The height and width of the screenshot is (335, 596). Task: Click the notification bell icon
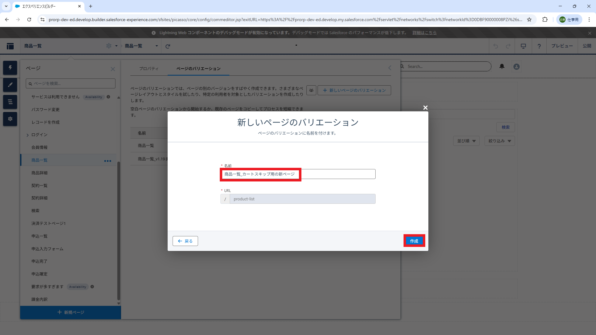click(502, 66)
